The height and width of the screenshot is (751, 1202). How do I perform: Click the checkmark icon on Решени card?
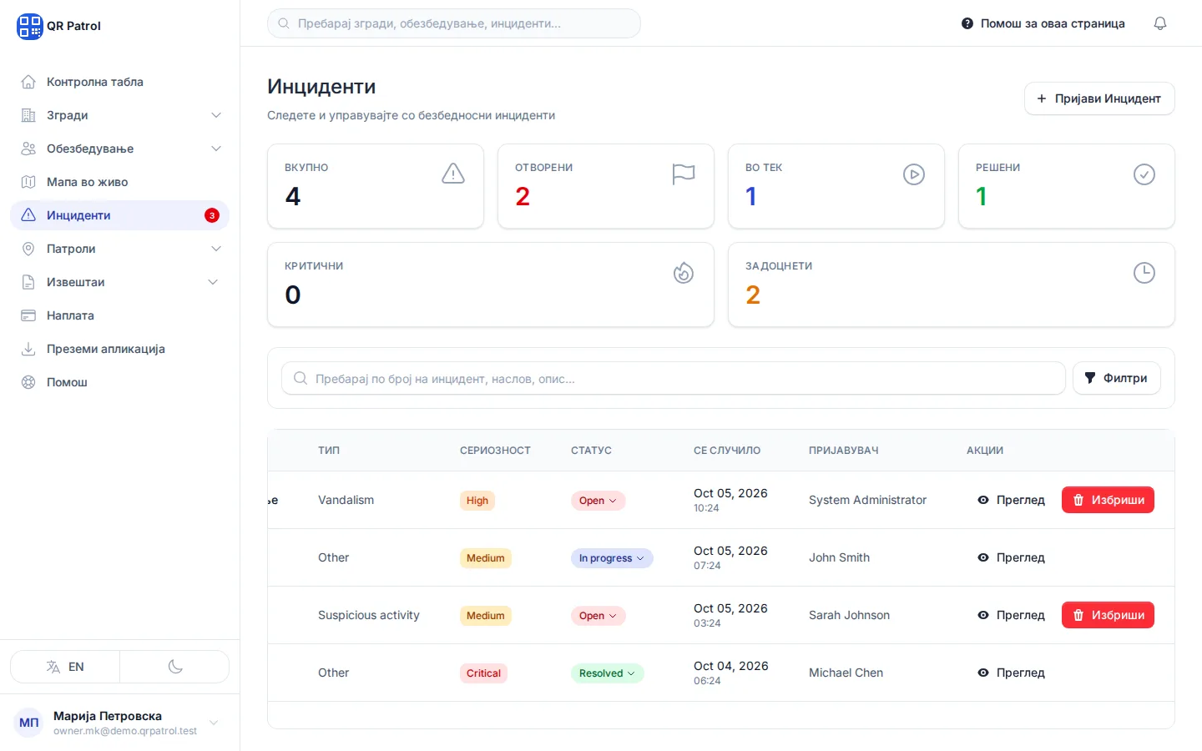(1144, 174)
